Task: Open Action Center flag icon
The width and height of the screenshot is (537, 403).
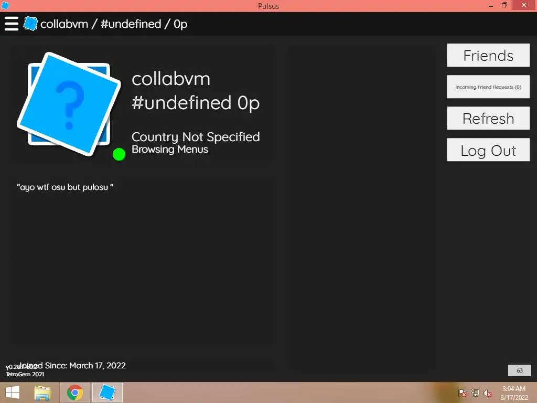Action: (x=463, y=393)
